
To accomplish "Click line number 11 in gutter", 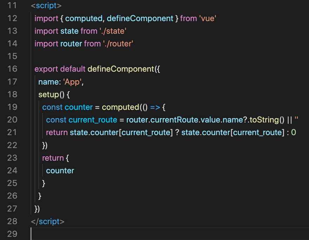I will click(x=12, y=6).
